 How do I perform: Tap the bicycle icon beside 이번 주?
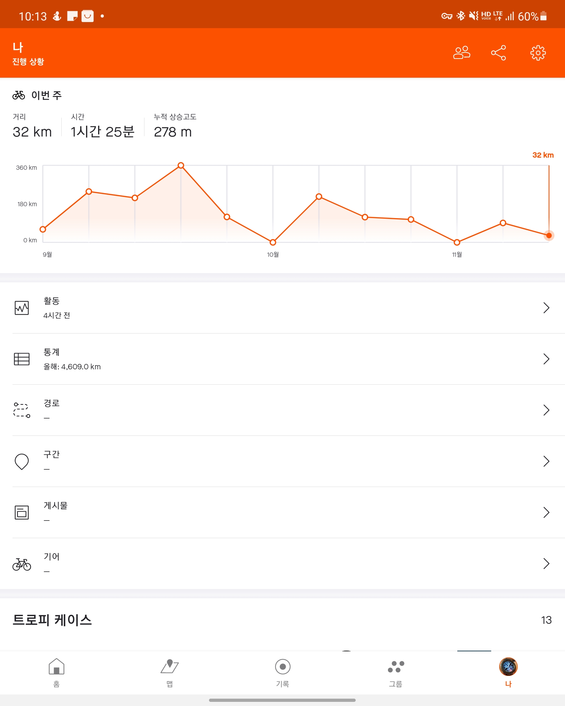click(19, 95)
